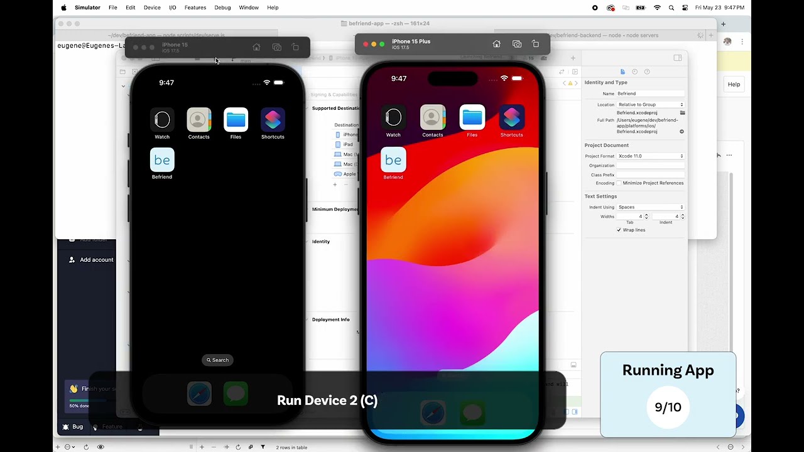This screenshot has width=804, height=452.
Task: Open Indent Using dropdown Spaces
Action: [x=650, y=207]
